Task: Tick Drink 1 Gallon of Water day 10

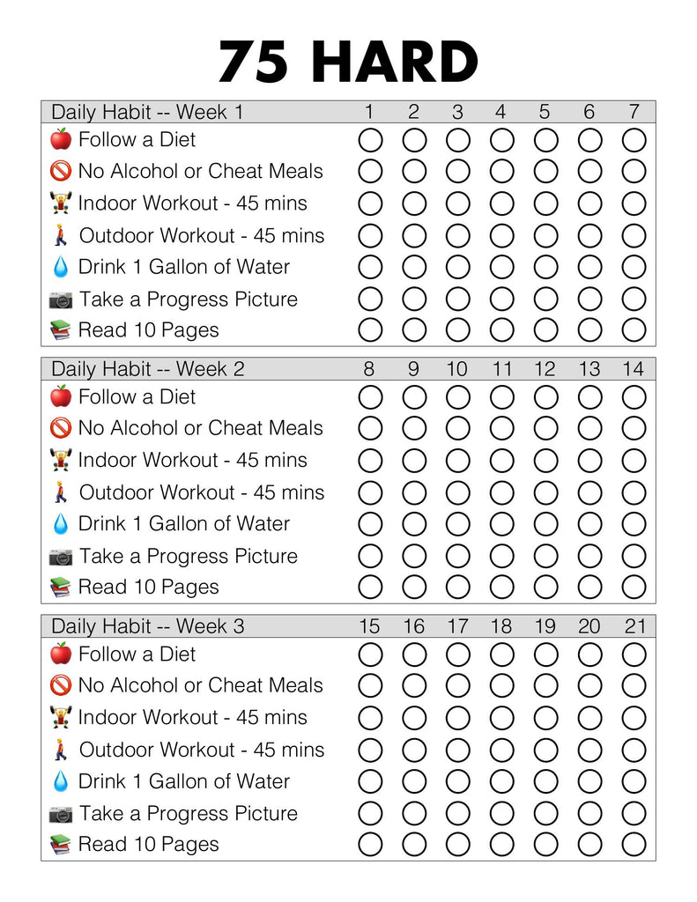Action: click(x=457, y=524)
